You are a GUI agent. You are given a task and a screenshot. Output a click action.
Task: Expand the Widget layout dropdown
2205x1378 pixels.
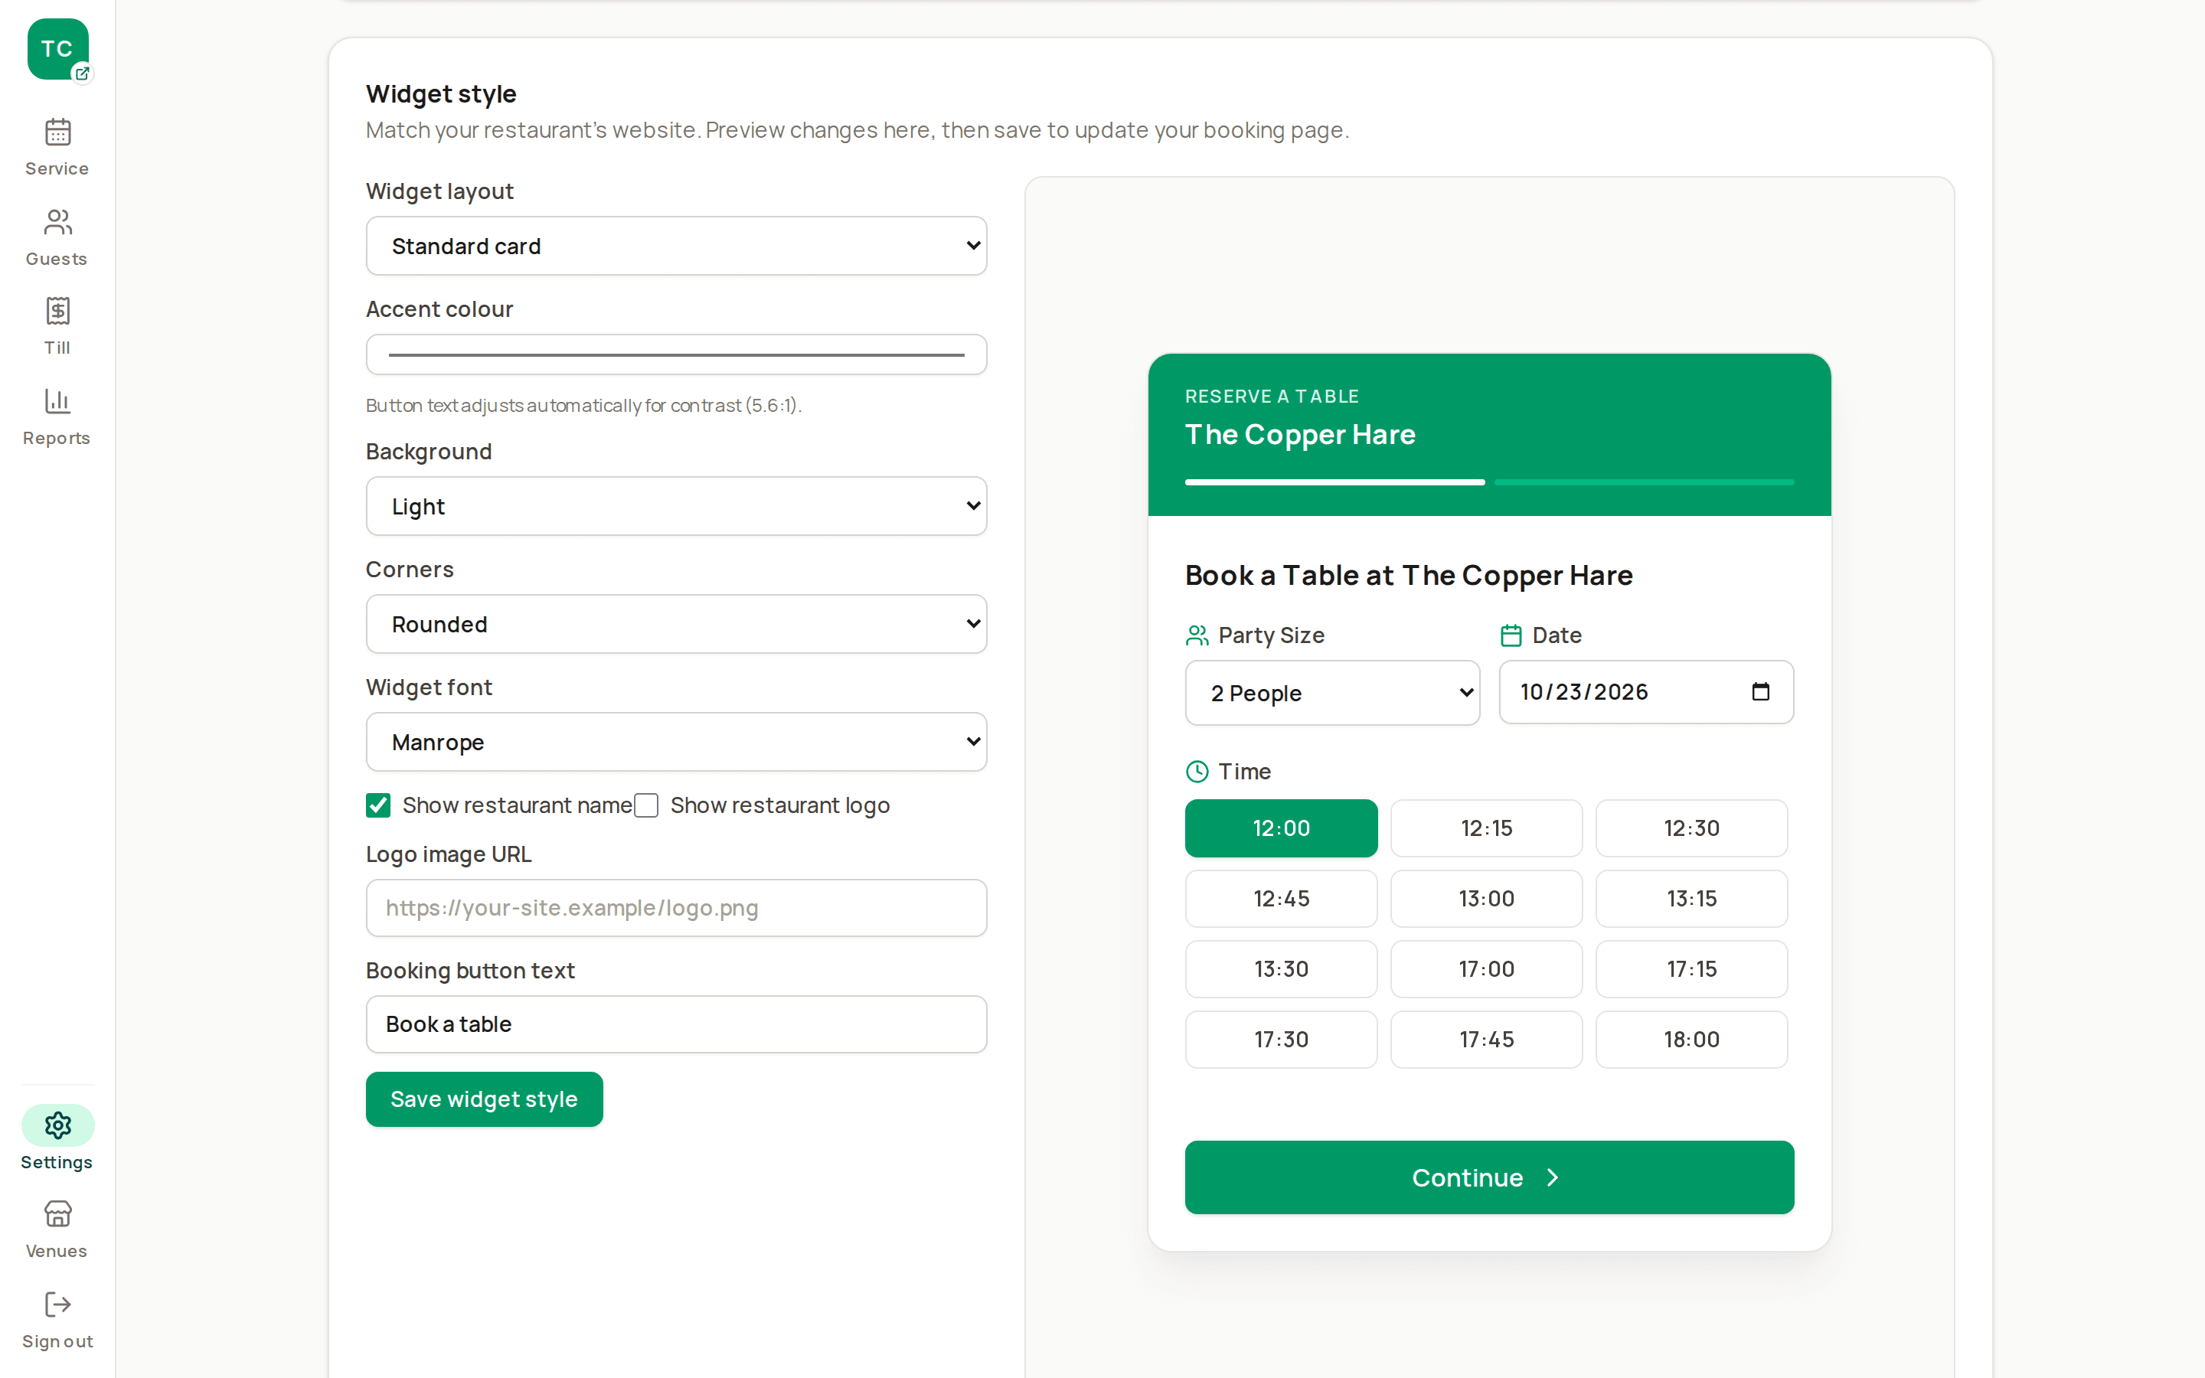point(676,246)
